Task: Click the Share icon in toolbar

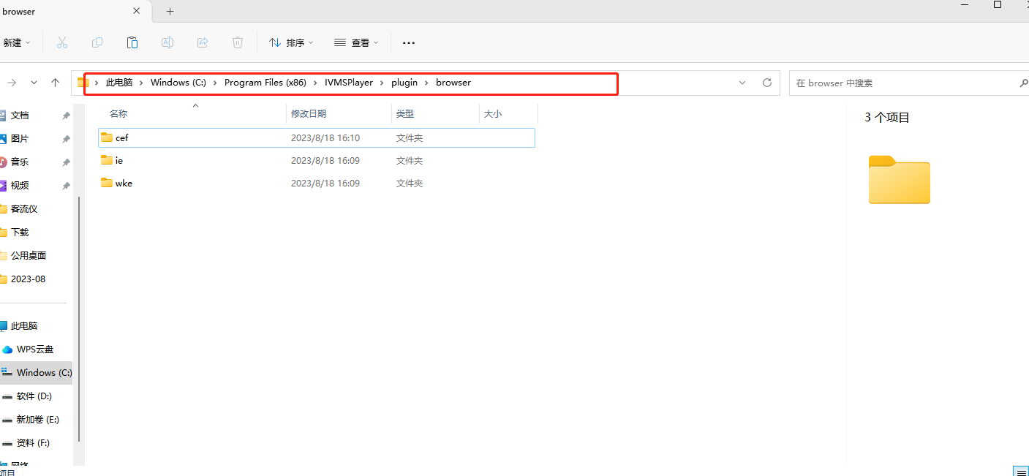Action: 203,42
